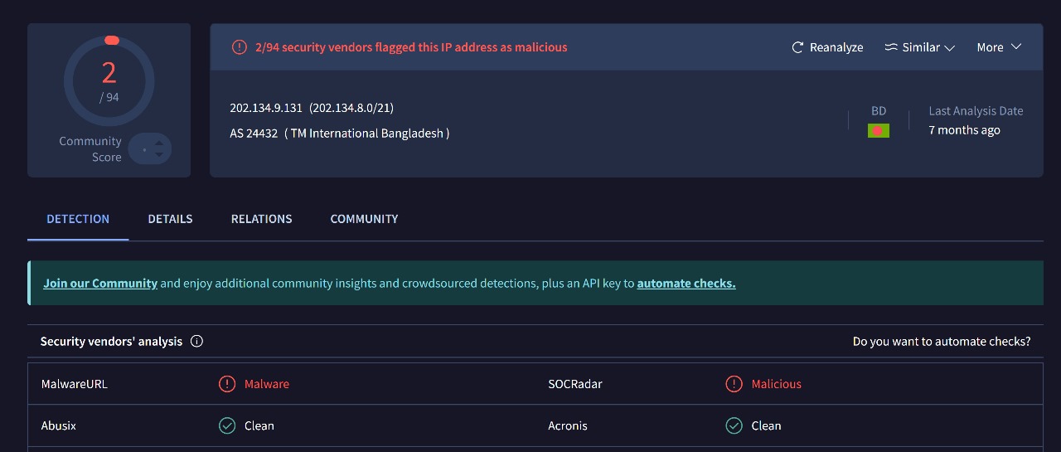Click the MalwareURL malware warning icon
The image size is (1061, 452).
tap(227, 384)
